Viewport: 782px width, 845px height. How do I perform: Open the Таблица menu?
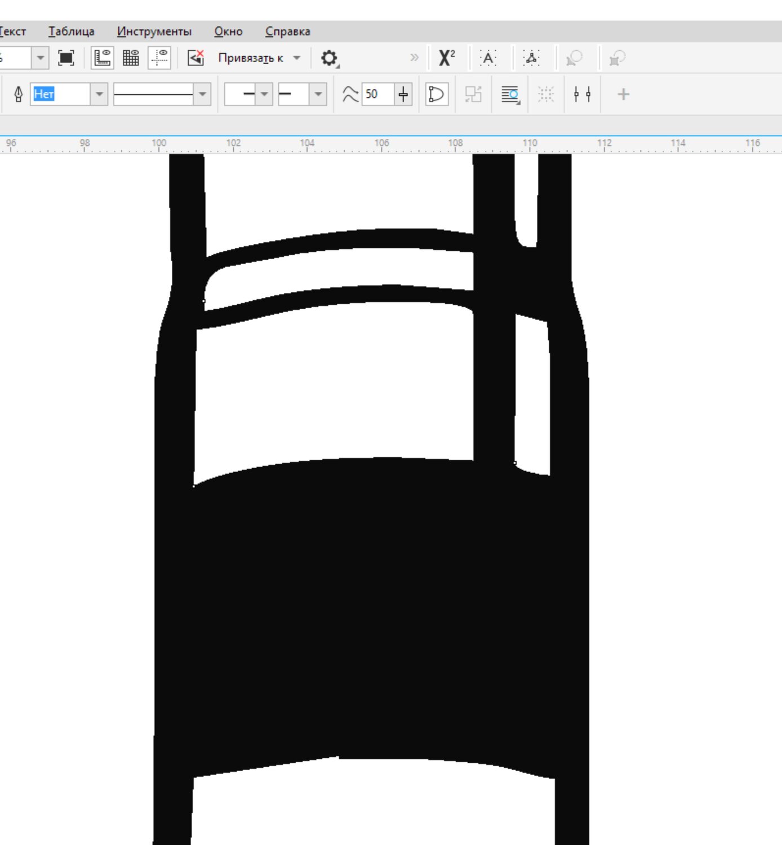(x=71, y=32)
